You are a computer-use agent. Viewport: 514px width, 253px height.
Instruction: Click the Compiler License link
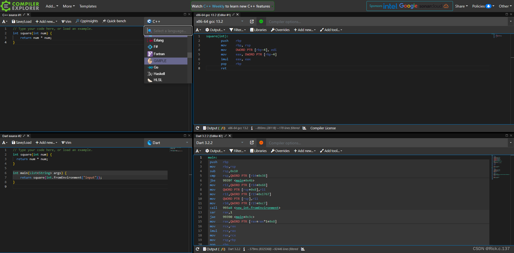pos(323,128)
